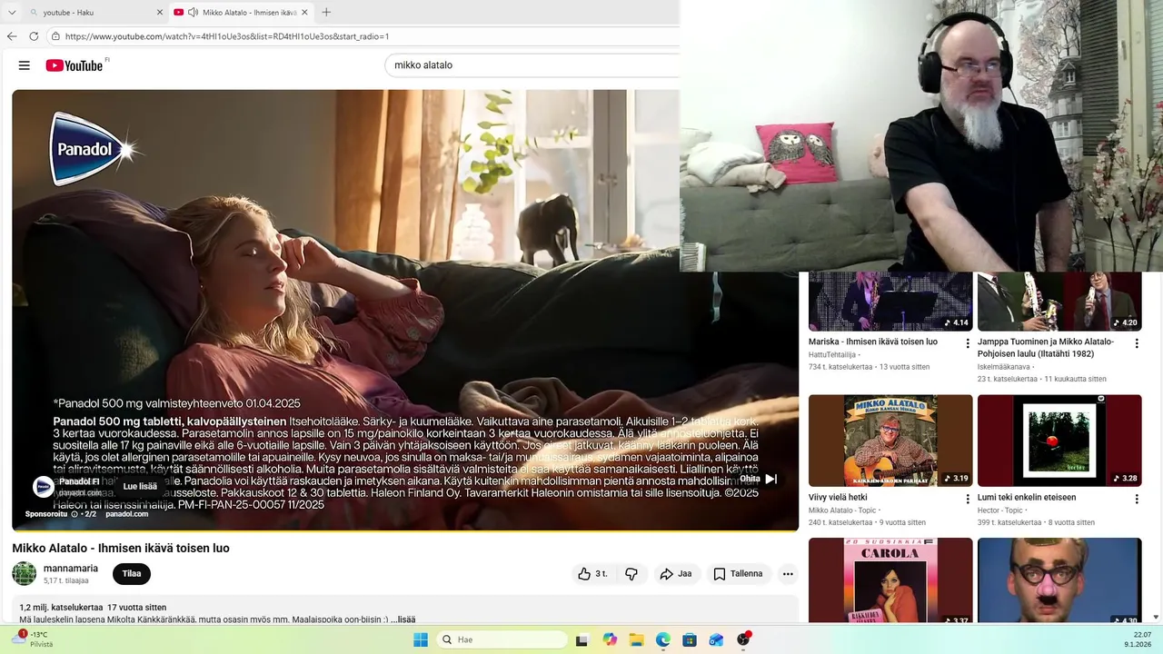Share the video using Jaa
Viewport: 1163px width, 654px height.
pos(675,574)
